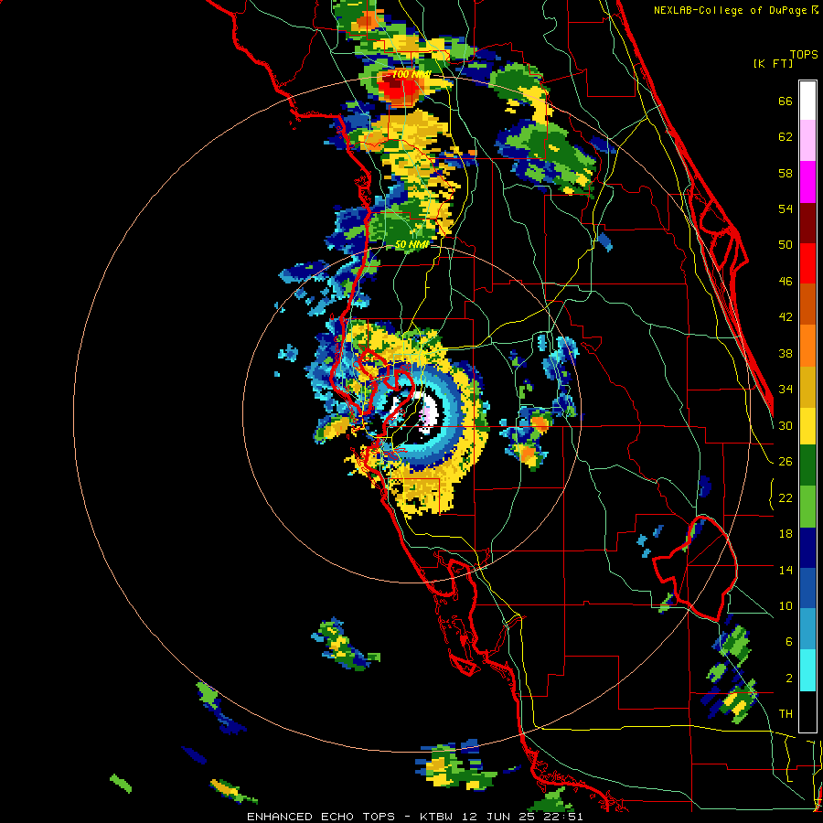Select the black TH threshold legend swatch
Image resolution: width=823 pixels, height=823 pixels.
pos(807,711)
